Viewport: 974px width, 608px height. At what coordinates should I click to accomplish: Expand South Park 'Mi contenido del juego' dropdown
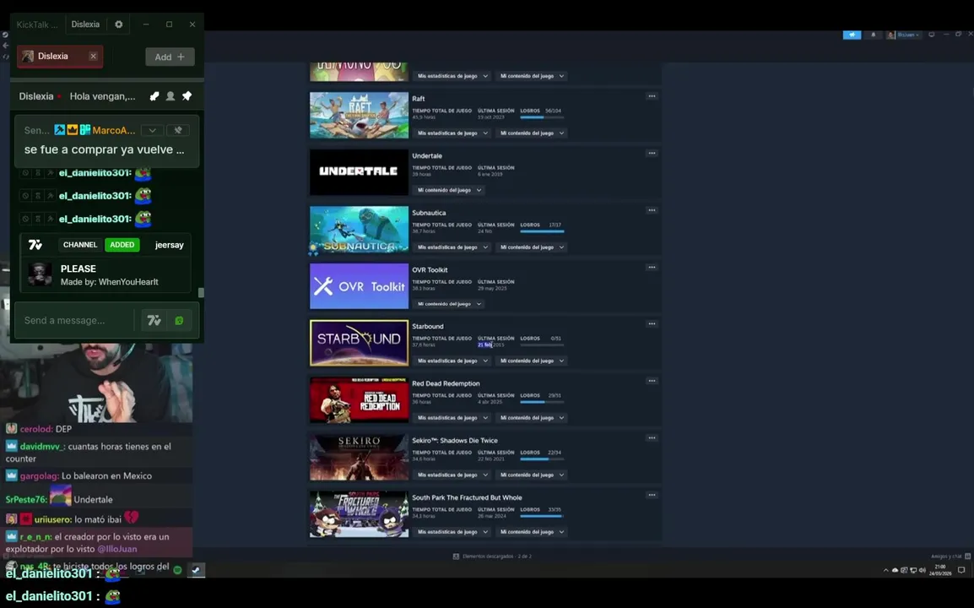click(532, 532)
